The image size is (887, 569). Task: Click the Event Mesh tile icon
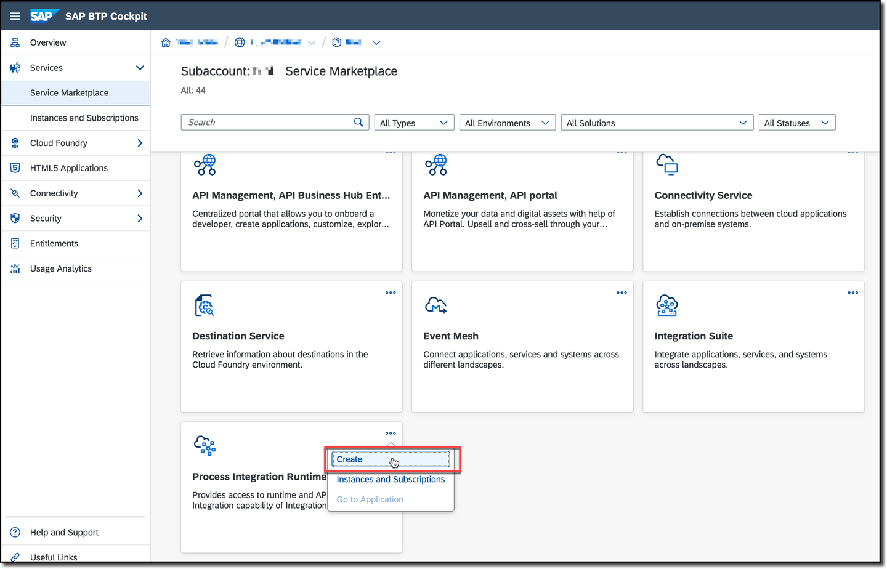pos(435,305)
